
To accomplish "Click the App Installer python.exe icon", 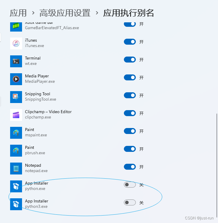I will [x=16, y=186].
